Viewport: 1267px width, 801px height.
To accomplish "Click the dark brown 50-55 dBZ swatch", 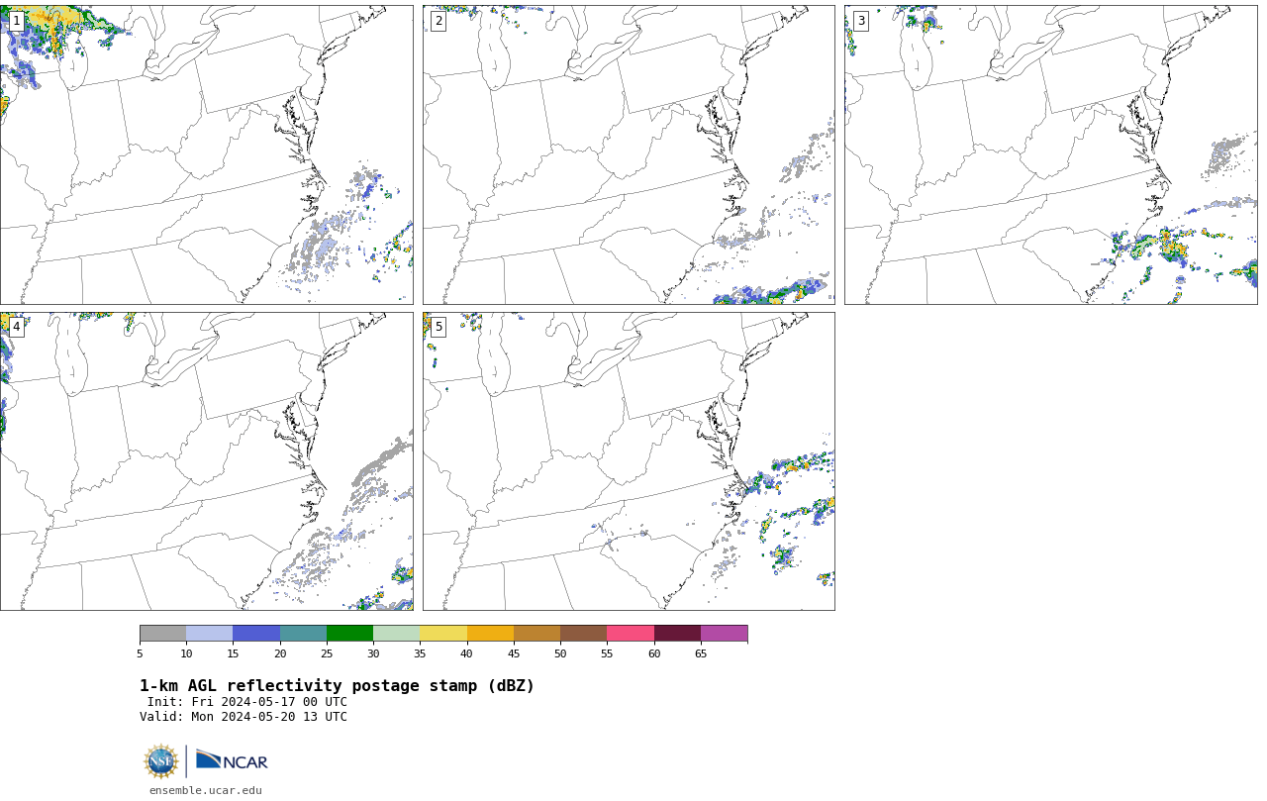I will (x=584, y=634).
